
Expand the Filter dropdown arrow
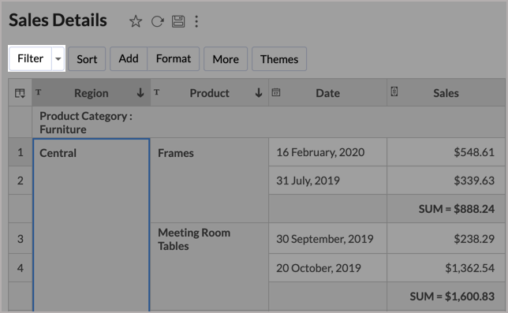[x=58, y=59]
